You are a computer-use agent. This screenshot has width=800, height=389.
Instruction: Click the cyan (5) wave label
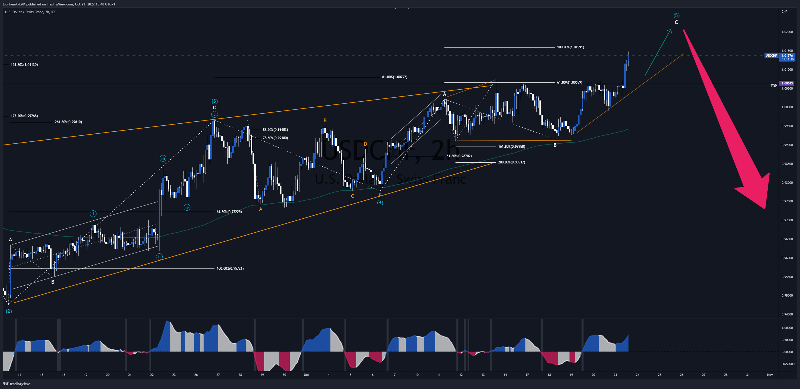[676, 15]
